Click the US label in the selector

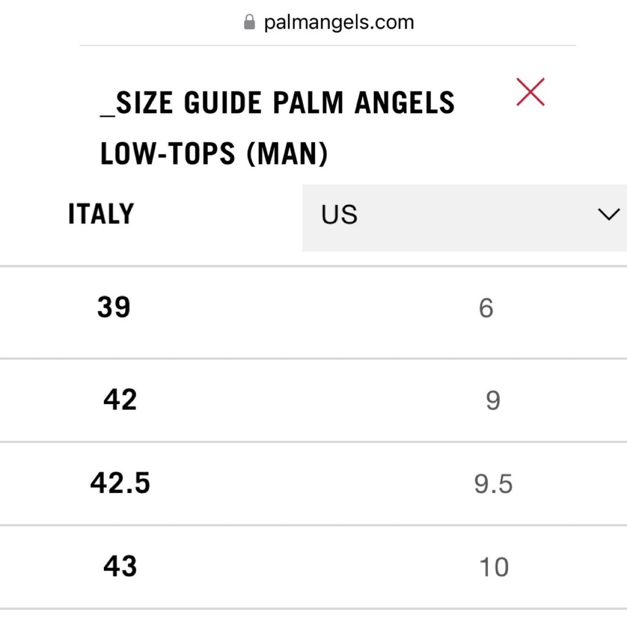point(339,214)
